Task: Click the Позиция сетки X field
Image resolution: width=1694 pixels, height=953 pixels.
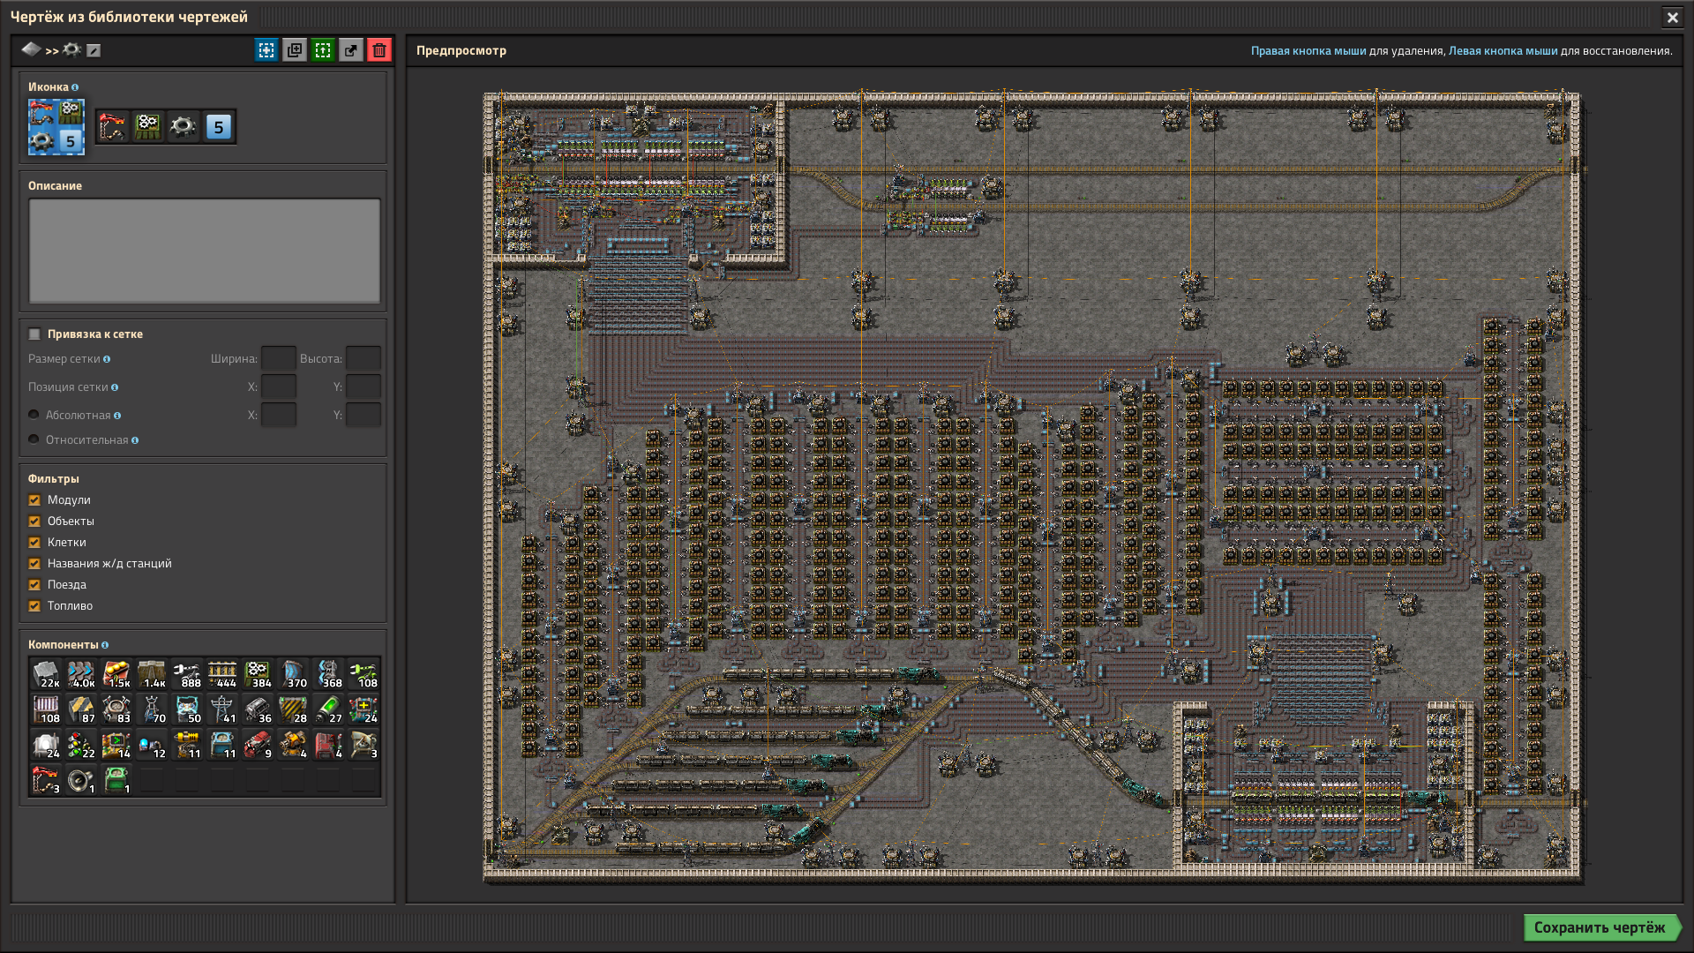Action: click(x=279, y=386)
